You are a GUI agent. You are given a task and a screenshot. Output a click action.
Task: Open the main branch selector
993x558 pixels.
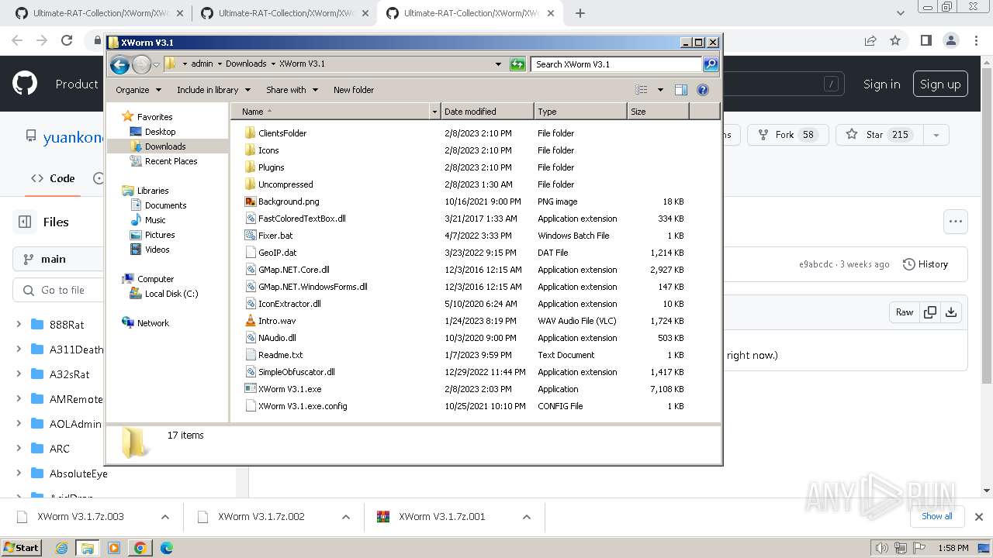click(58, 259)
